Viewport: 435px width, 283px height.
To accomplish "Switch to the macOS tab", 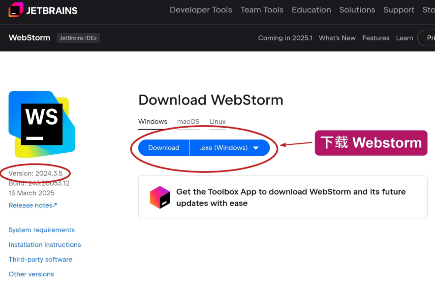I will pos(188,122).
